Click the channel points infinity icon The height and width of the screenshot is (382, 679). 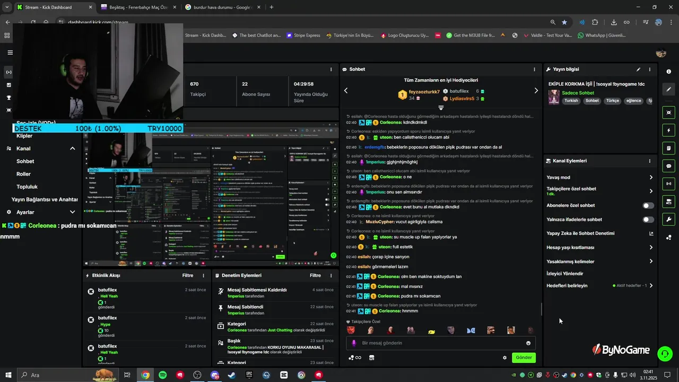(355, 358)
